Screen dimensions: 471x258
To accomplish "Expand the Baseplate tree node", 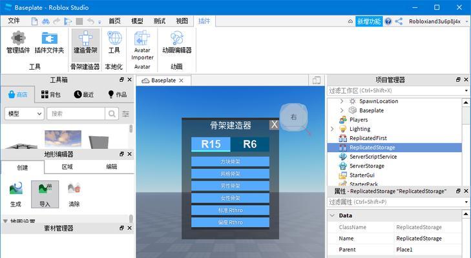I will [342, 110].
